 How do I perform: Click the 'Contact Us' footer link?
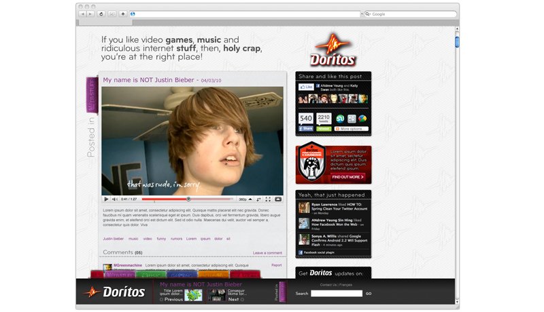tap(328, 285)
